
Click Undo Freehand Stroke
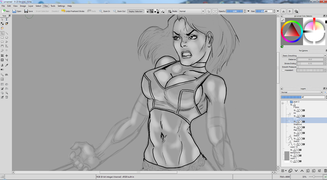(x=73, y=11)
